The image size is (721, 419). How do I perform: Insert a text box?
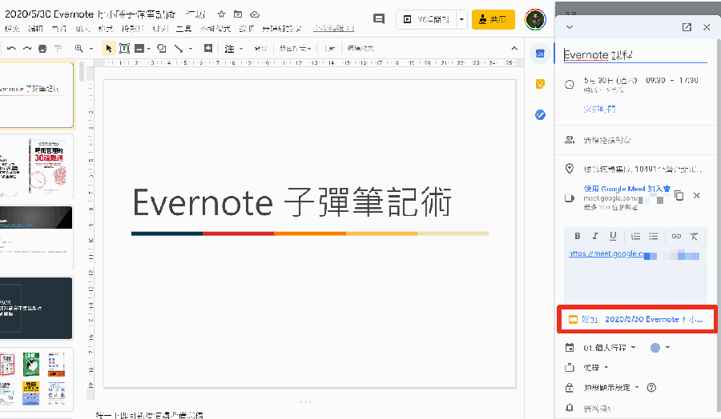[124, 48]
